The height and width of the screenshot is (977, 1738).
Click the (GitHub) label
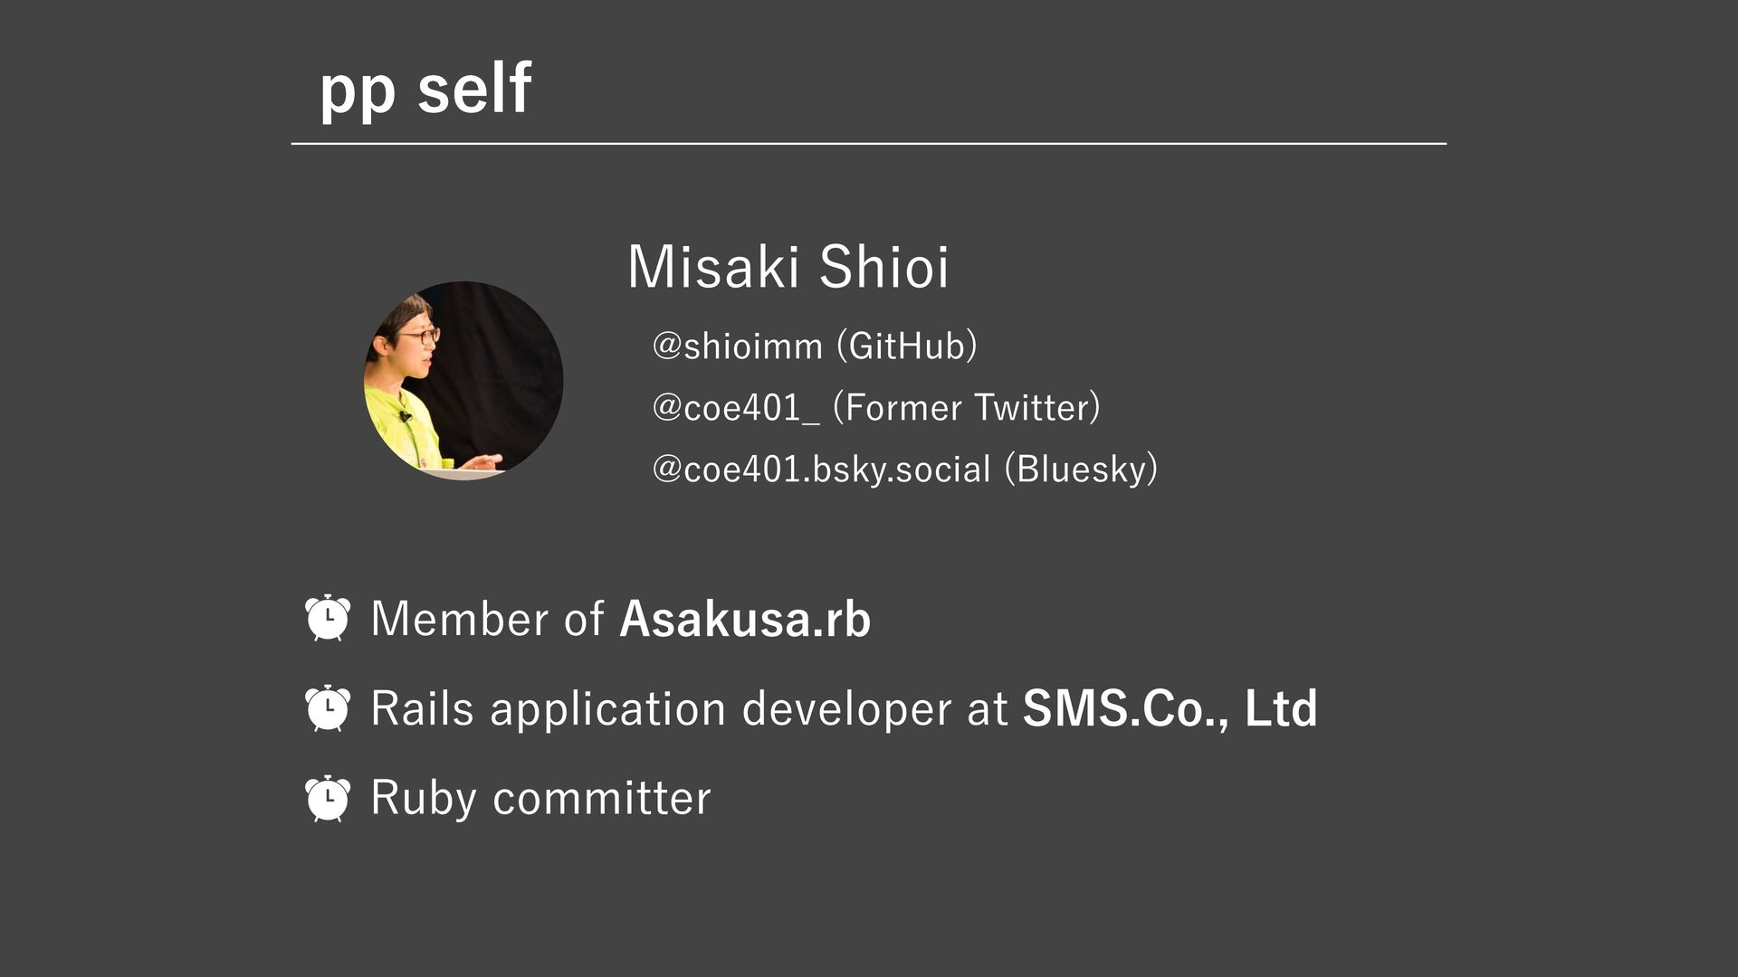click(906, 346)
